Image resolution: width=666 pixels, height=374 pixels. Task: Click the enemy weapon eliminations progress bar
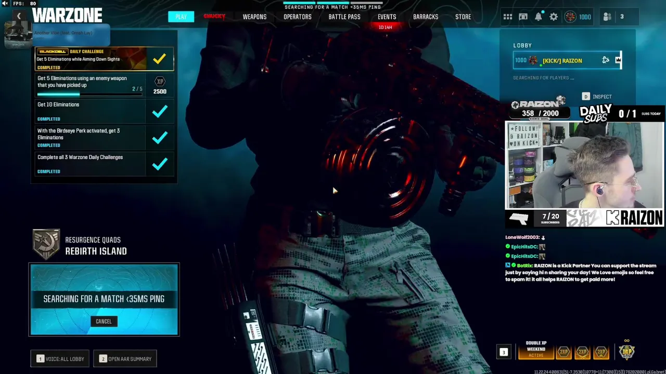[x=89, y=95]
